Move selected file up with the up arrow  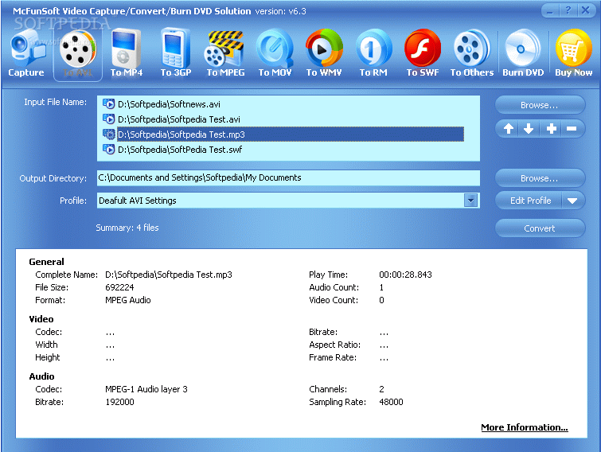click(508, 129)
